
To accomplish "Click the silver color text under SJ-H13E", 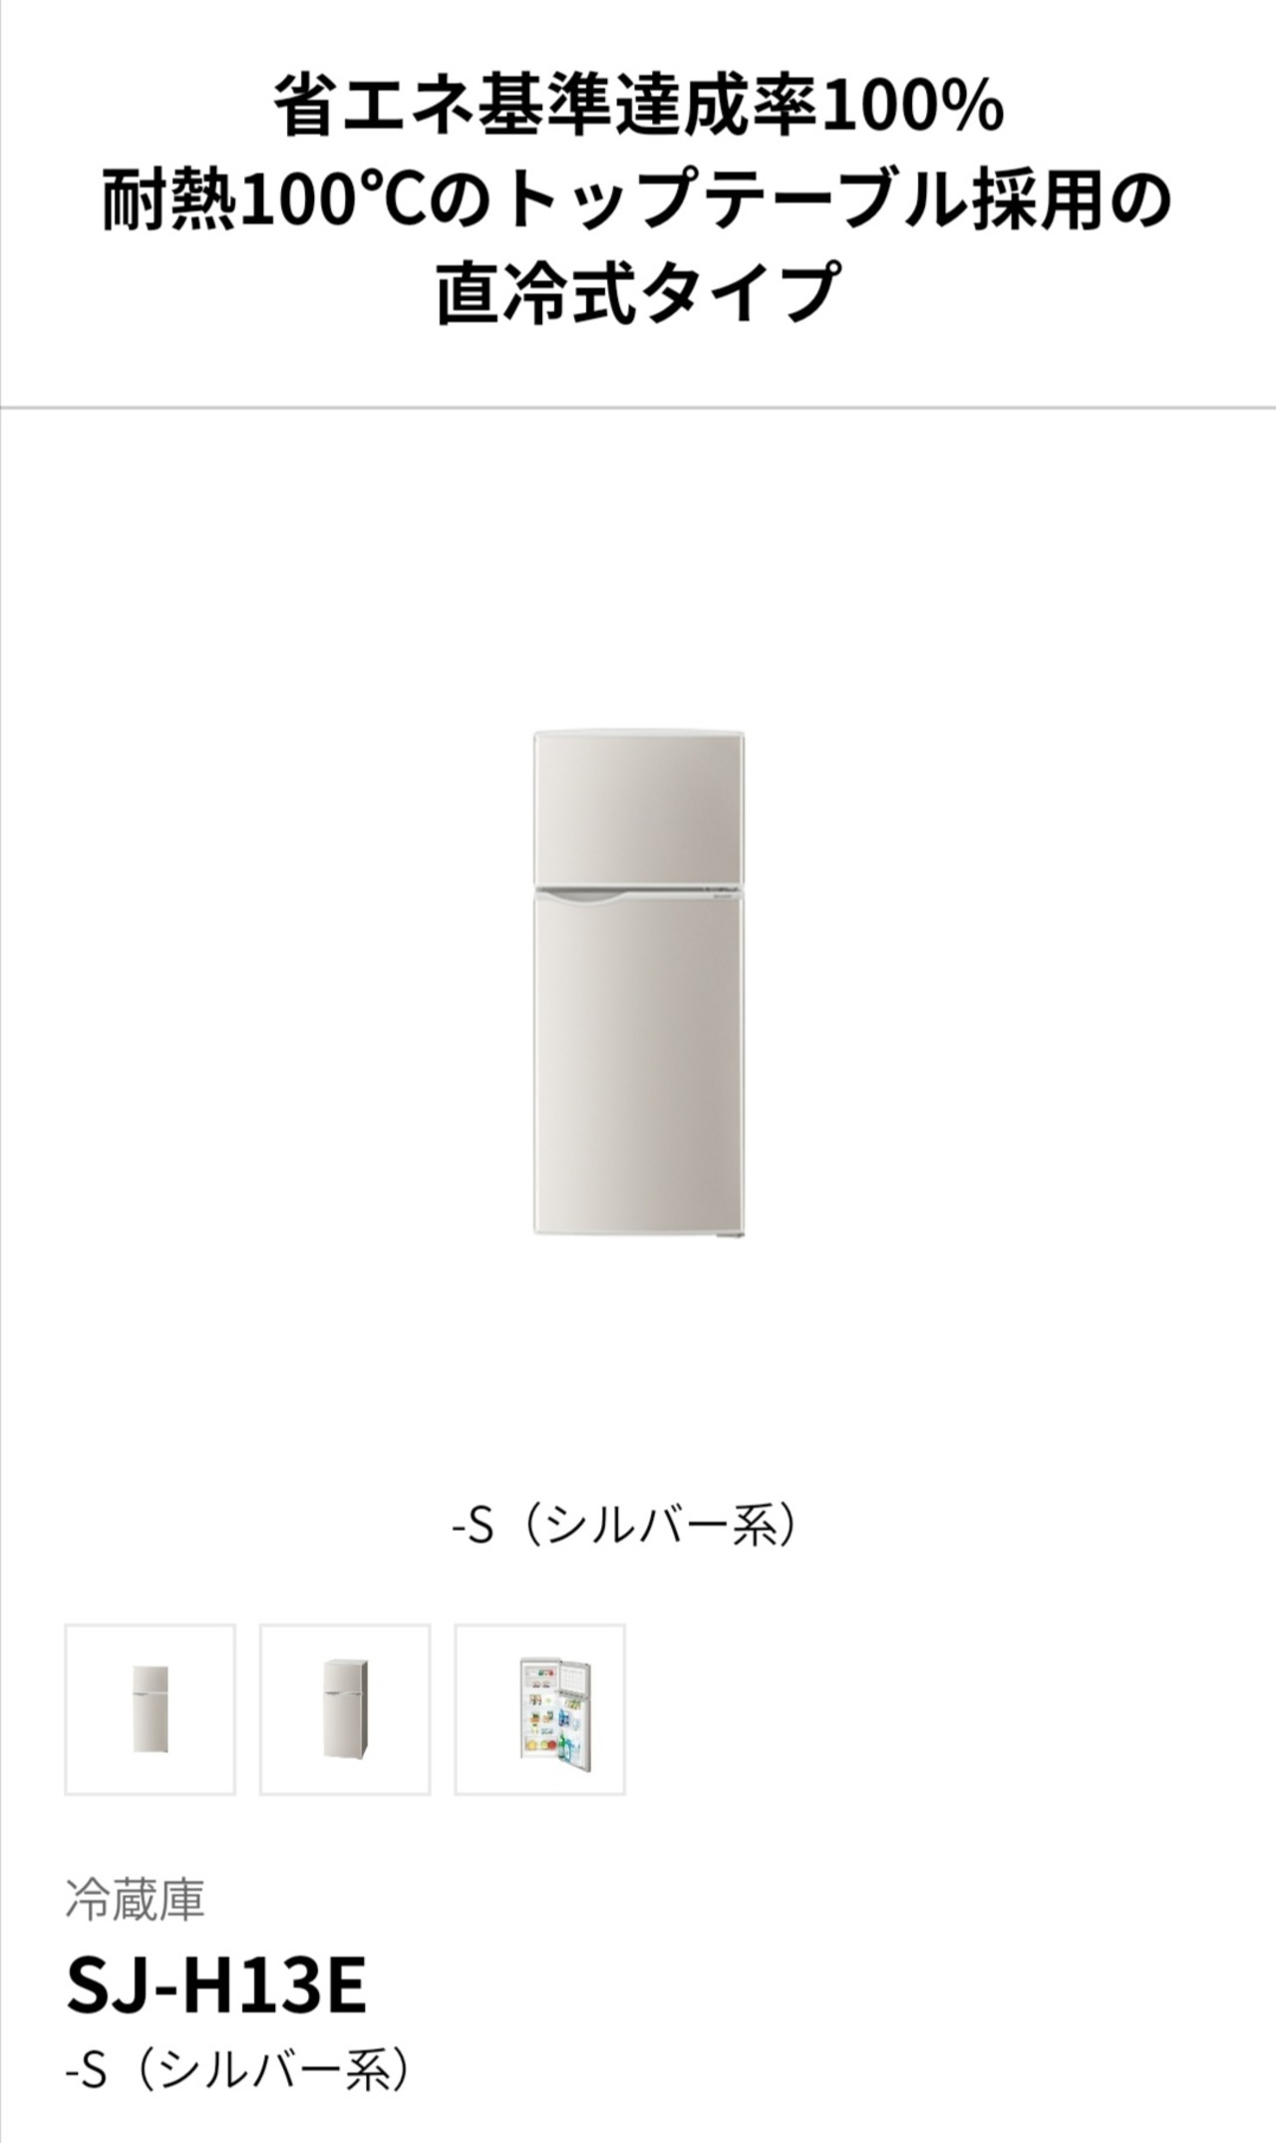I will coord(238,2070).
